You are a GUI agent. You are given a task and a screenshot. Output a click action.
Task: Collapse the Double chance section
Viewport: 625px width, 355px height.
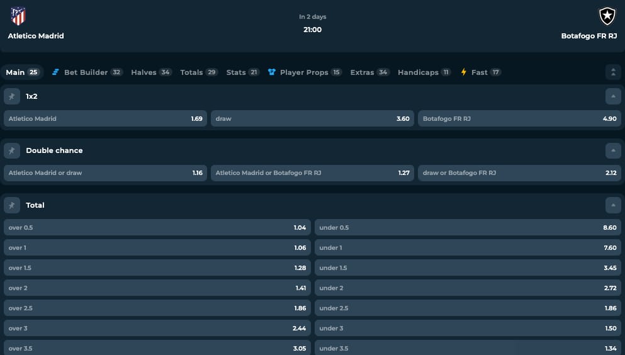[x=613, y=150]
